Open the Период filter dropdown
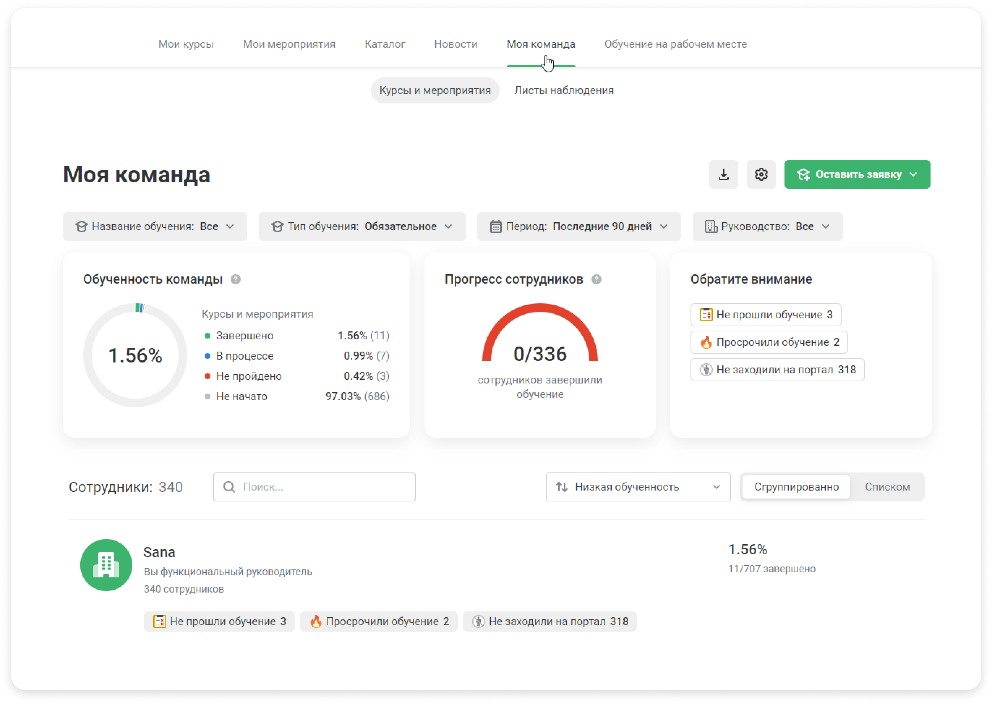 (x=579, y=226)
